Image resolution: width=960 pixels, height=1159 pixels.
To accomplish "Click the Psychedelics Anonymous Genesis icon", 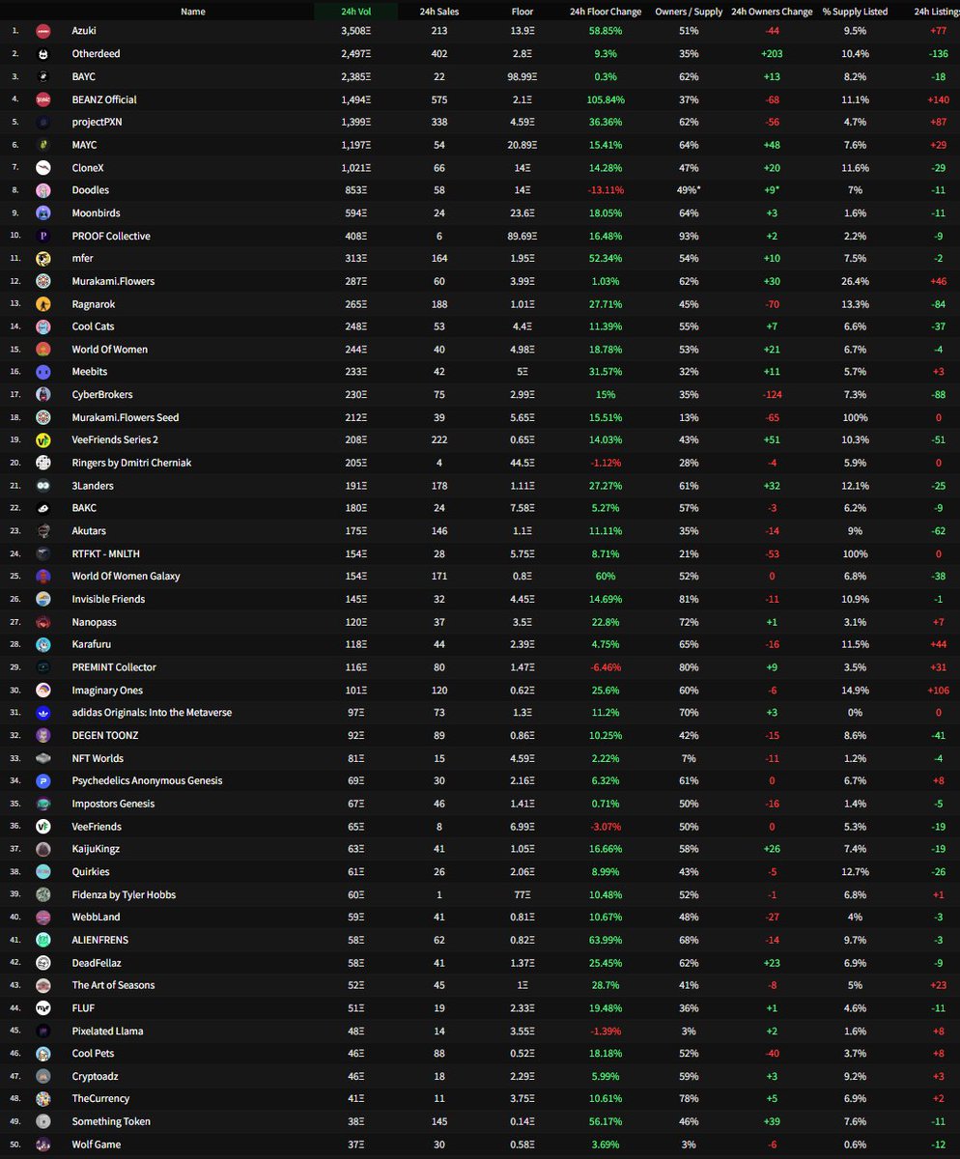I will coord(43,780).
